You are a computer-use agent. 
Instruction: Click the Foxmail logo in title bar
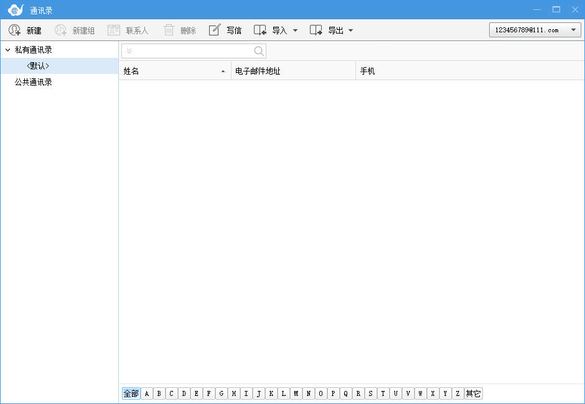coord(16,10)
